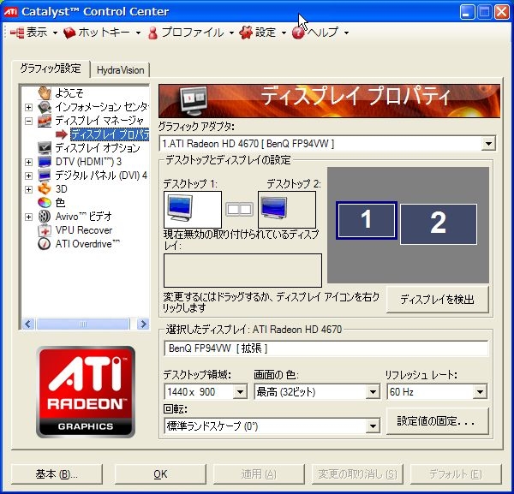
Task: Click the ディスプレイ マネージャ icon
Action: click(45, 121)
